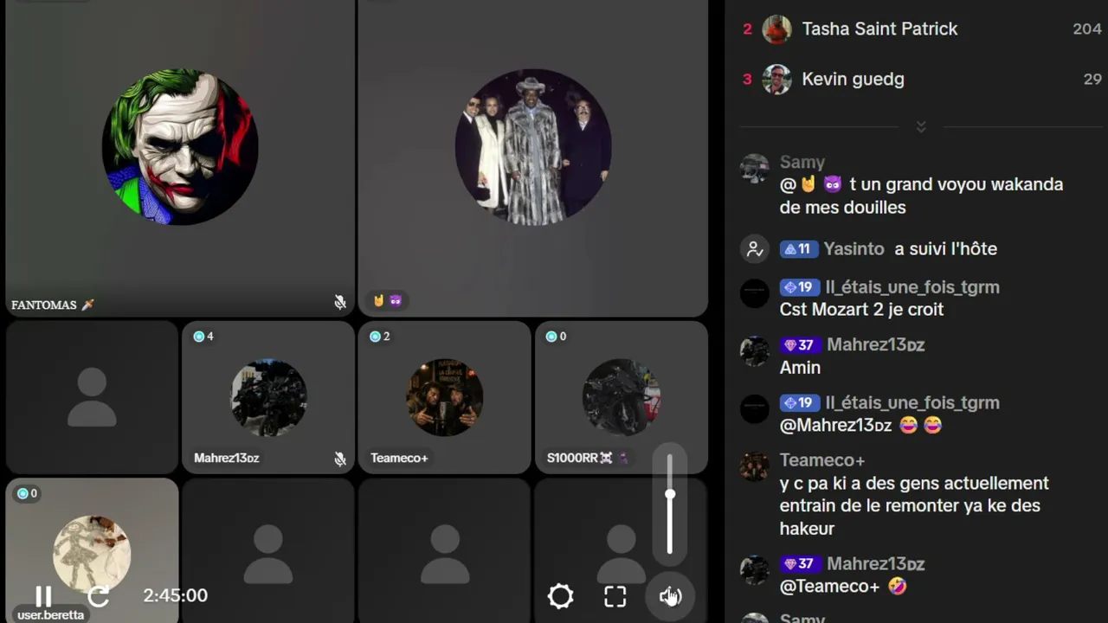Click the coin counter showing 4 on Mahrez13DZ's tile
The width and height of the screenshot is (1108, 623).
click(x=203, y=337)
